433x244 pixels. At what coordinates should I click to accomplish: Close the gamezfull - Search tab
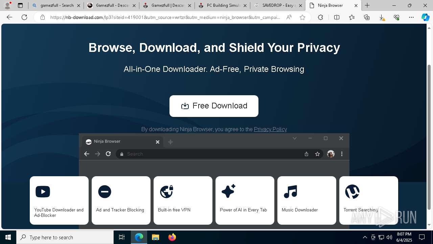pyautogui.click(x=78, y=5)
